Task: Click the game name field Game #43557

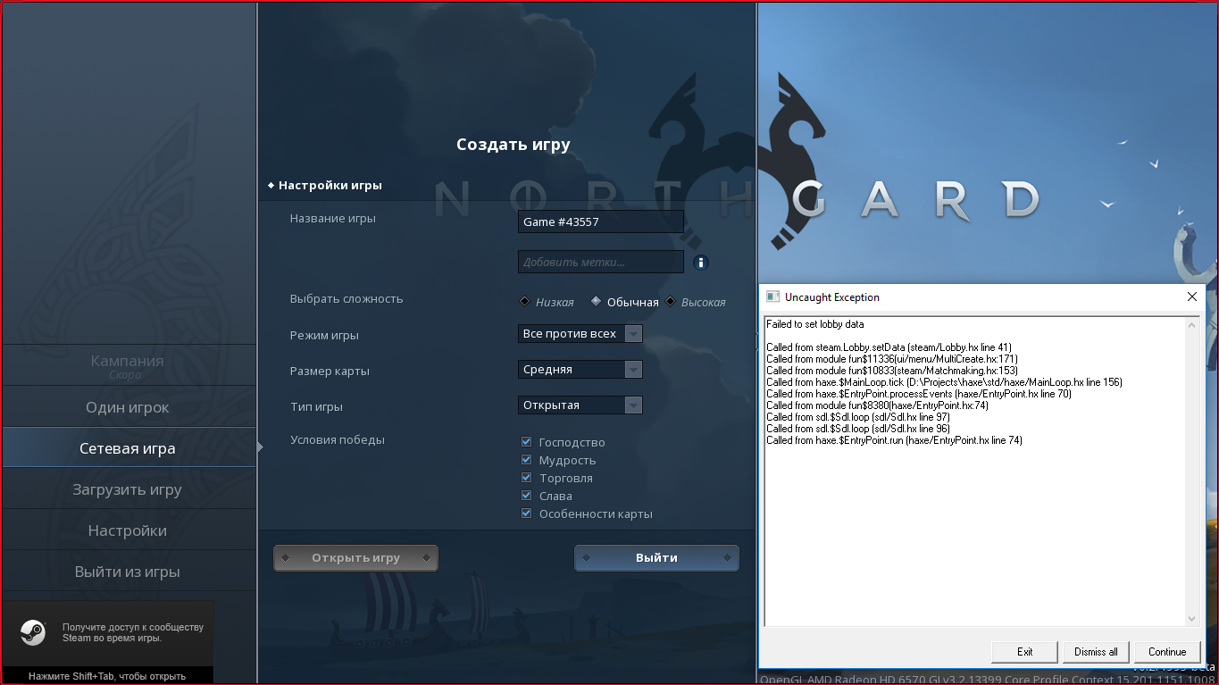Action: 601,221
